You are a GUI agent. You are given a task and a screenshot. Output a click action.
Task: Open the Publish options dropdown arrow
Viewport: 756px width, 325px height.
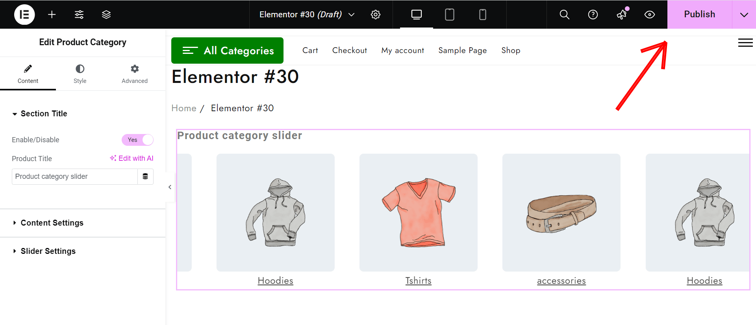pos(744,15)
